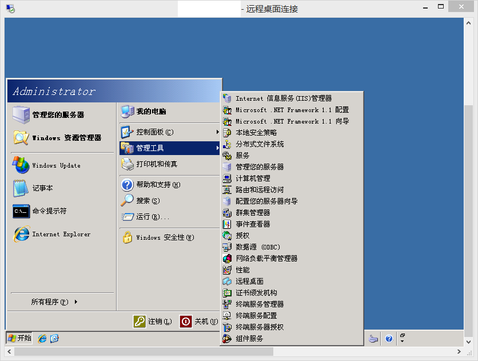Open 帮助和支持(H)
This screenshot has height=361, width=478.
pos(169,185)
